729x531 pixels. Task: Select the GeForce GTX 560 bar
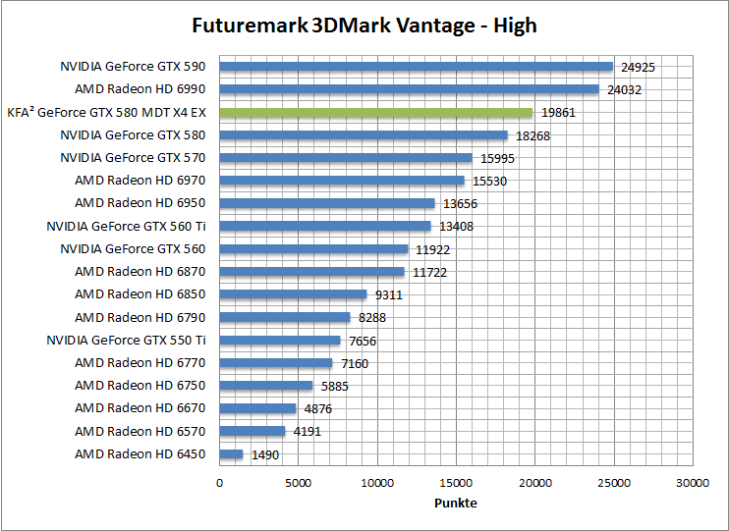pos(313,248)
